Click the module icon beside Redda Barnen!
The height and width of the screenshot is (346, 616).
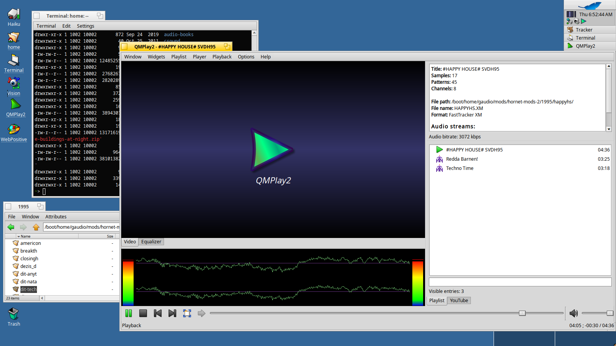pyautogui.click(x=439, y=159)
